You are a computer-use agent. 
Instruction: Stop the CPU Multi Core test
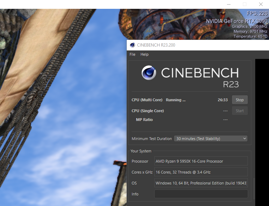click(x=240, y=100)
